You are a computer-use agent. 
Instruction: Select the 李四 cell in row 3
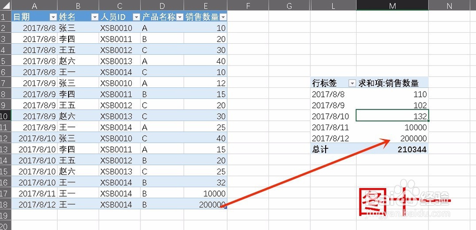click(78, 39)
